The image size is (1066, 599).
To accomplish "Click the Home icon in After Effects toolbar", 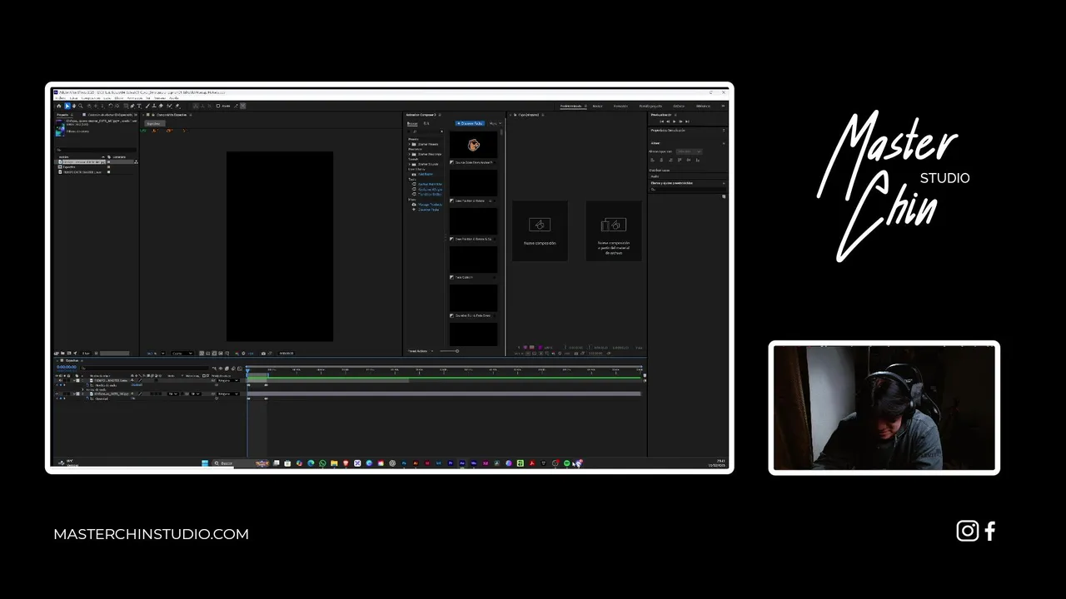I will coord(59,106).
